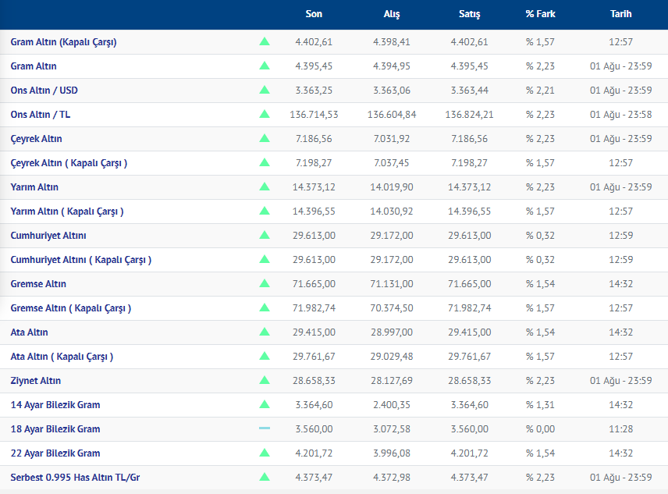Click the up arrow for Ata Altın ( Kapalı Çarşı )
The height and width of the screenshot is (494, 668).
(x=265, y=356)
